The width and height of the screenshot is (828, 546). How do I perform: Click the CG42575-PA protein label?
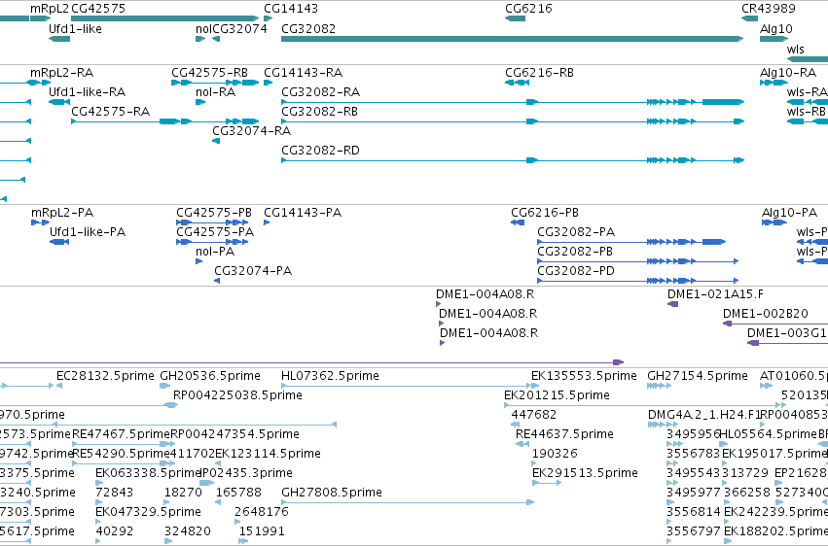point(215,232)
